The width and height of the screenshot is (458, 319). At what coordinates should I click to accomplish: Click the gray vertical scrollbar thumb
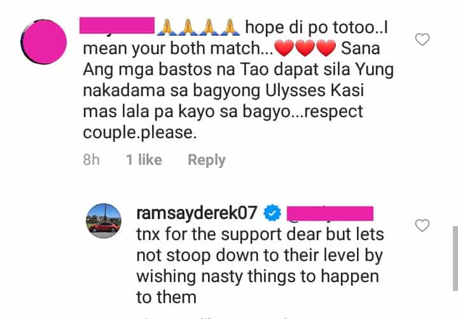(x=455, y=259)
